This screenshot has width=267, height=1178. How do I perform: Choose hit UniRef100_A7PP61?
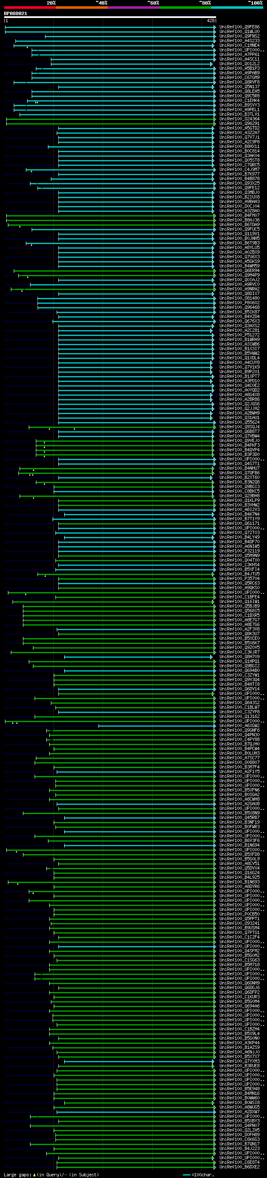(239, 54)
